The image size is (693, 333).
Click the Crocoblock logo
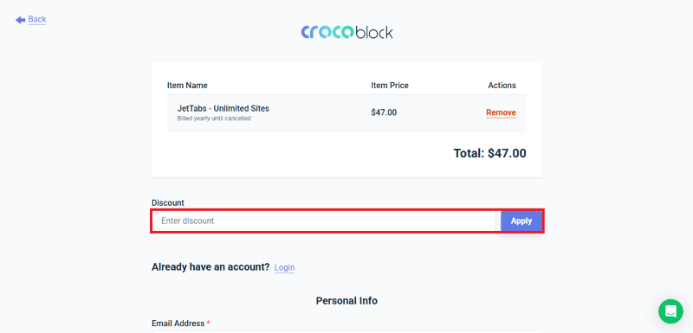tap(347, 32)
